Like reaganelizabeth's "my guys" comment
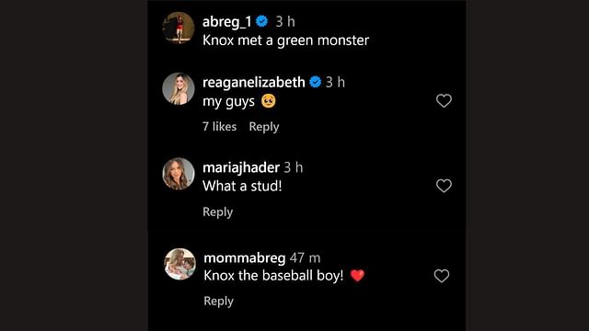This screenshot has width=589, height=331. click(444, 100)
